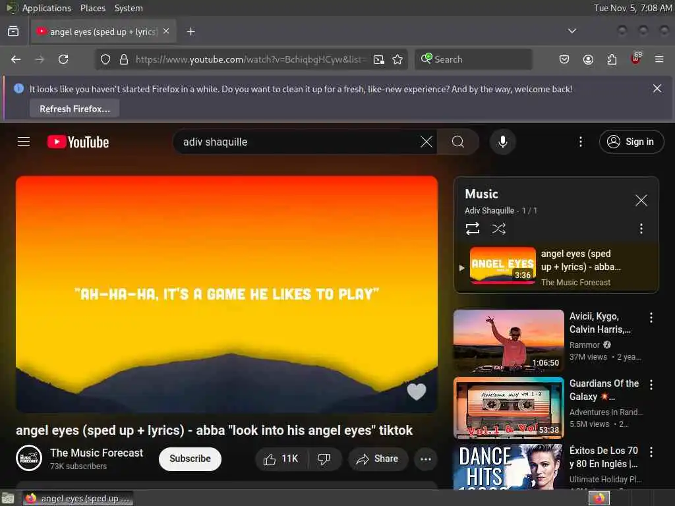Open the Places menu
Viewport: 675px width, 506px height.
point(92,8)
